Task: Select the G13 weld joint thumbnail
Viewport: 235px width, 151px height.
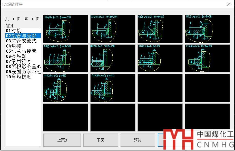Action: point(207,58)
